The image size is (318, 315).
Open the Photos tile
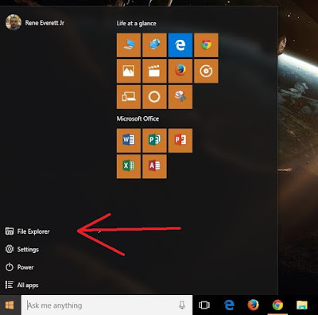129,71
